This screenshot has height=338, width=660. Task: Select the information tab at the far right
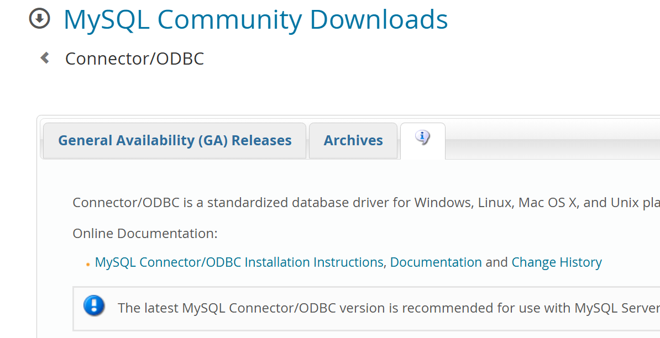pos(422,140)
